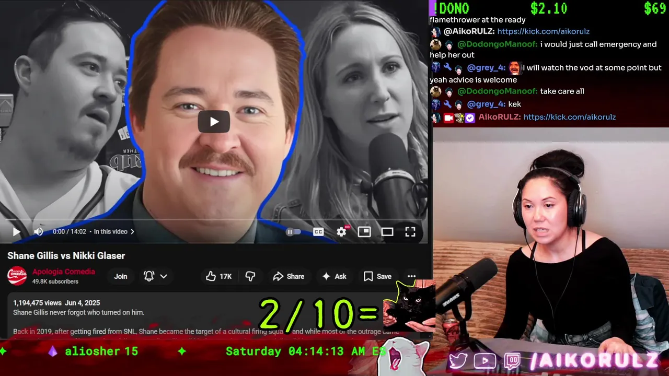Click the purple verified badge beside AikoRULZ
The image size is (669, 376).
tap(470, 118)
